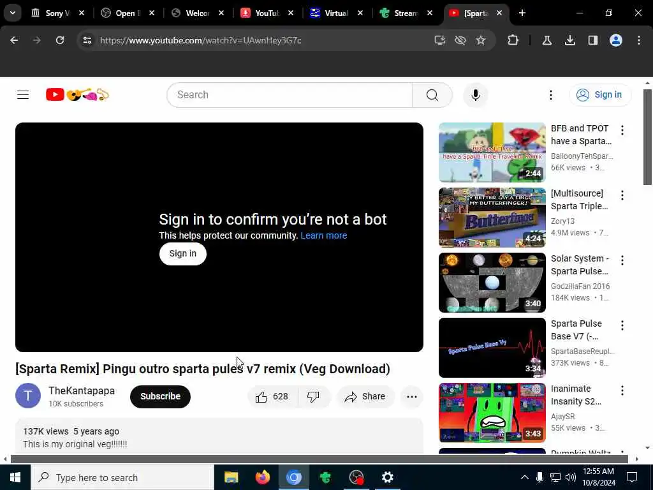Open options menu for BFB and TPOT video
Image resolution: width=653 pixels, height=490 pixels.
coord(622,130)
